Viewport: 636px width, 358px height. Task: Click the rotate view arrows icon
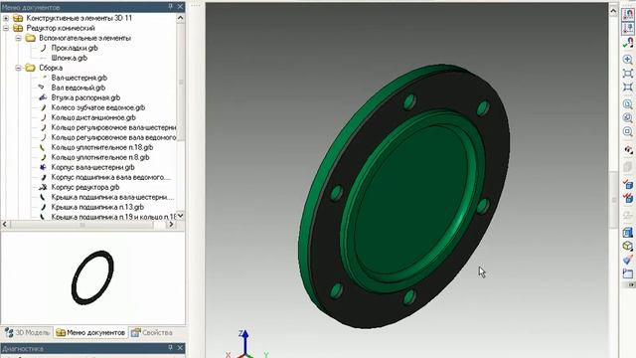pyautogui.click(x=627, y=150)
